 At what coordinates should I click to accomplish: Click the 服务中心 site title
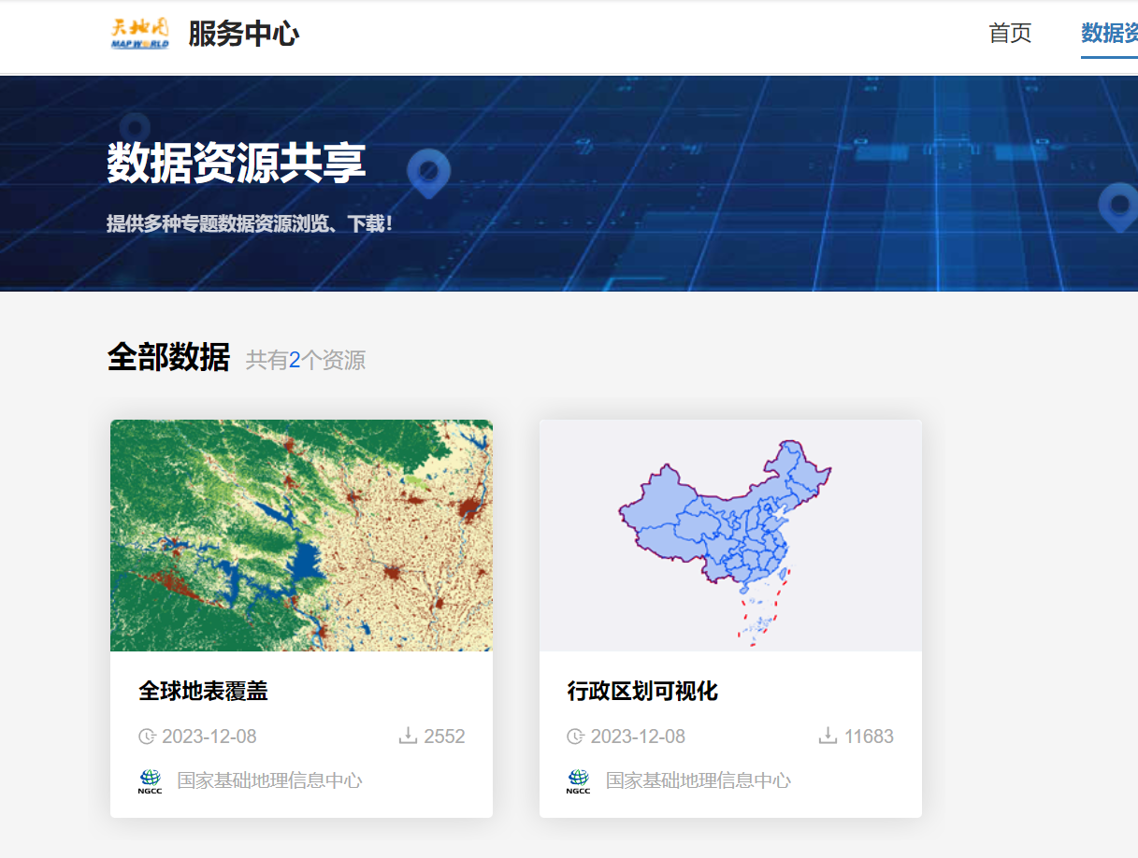point(243,35)
